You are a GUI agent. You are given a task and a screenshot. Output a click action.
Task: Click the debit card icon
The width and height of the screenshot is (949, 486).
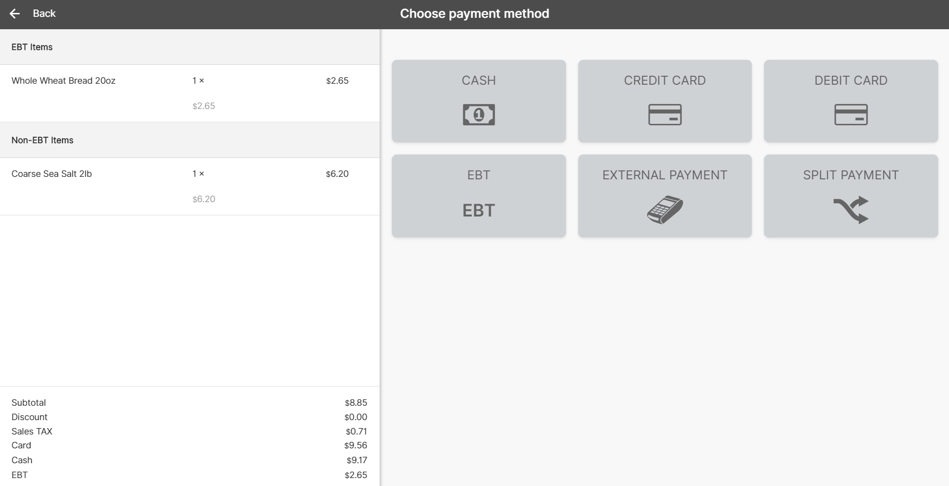coord(850,115)
